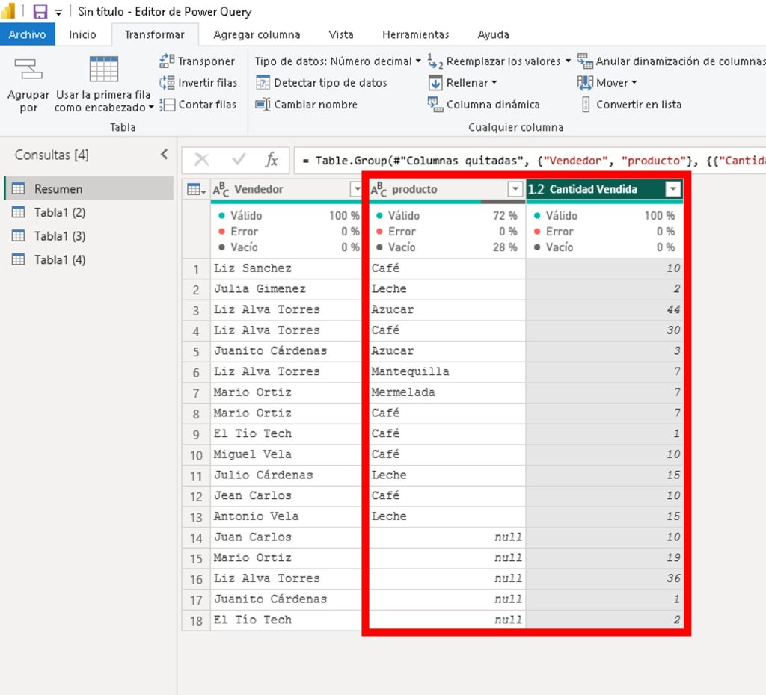Switch to the Agregar columna tab

click(x=257, y=34)
